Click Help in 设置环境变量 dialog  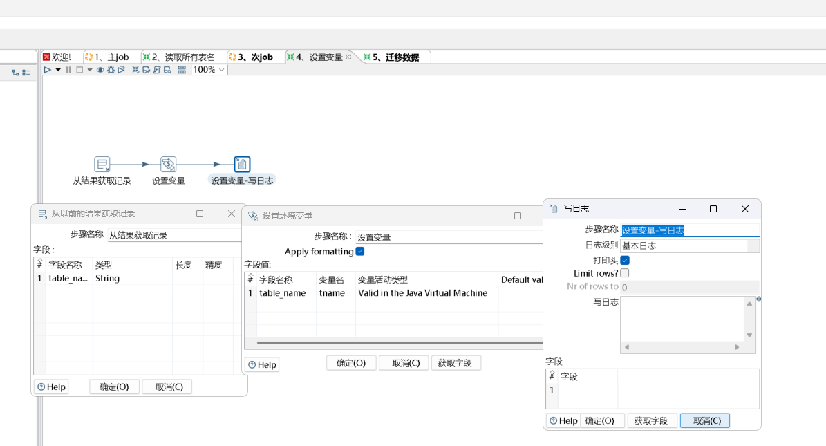pyautogui.click(x=262, y=364)
